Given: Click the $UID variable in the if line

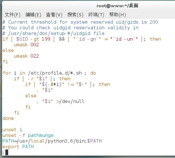Looking at the screenshot, I should 22,39.
